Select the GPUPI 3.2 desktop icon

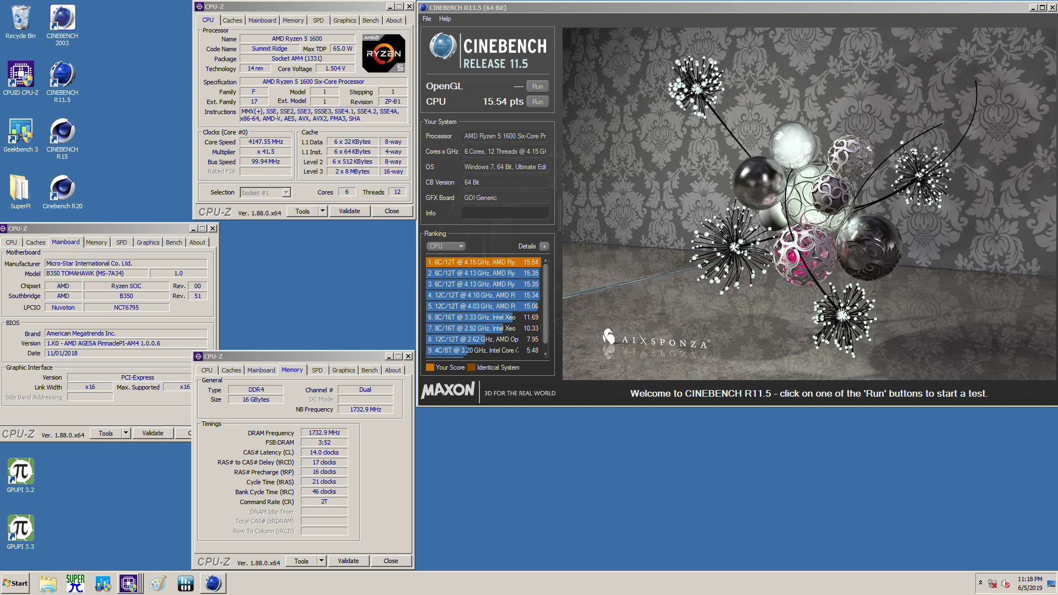point(20,475)
